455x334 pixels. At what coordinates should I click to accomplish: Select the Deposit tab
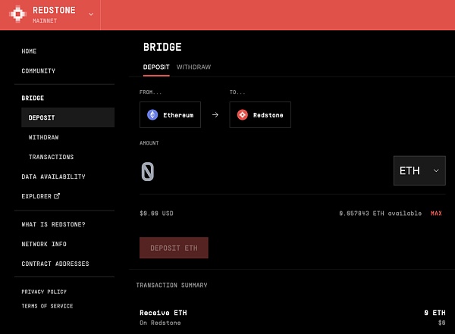pyautogui.click(x=155, y=67)
